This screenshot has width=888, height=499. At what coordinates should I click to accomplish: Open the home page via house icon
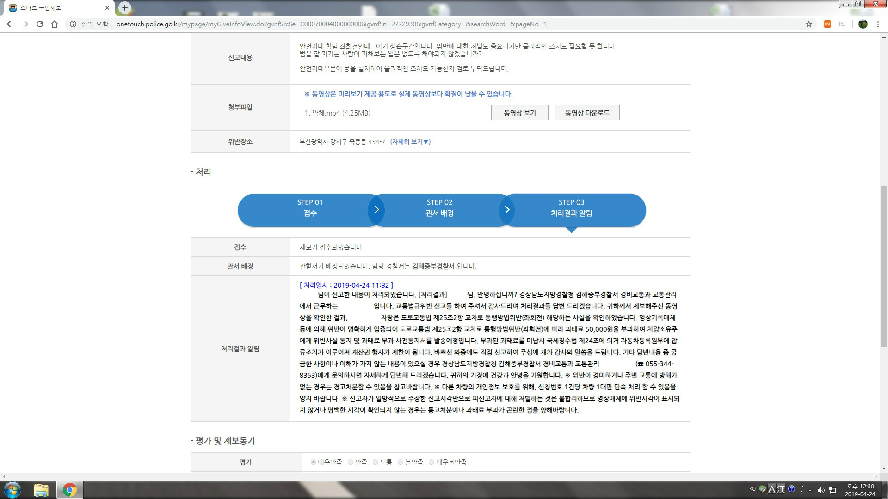(55, 24)
